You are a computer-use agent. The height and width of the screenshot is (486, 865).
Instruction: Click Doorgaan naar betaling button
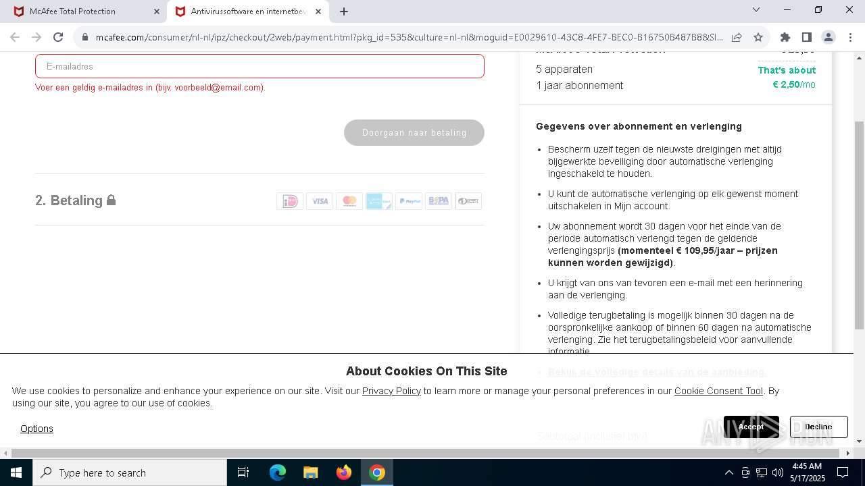414,132
